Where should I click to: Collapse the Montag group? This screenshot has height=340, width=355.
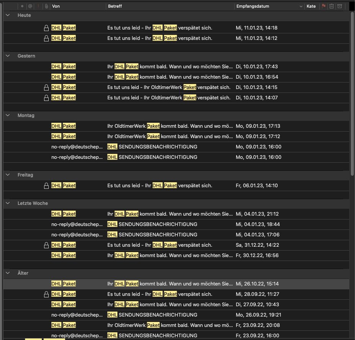(8, 115)
